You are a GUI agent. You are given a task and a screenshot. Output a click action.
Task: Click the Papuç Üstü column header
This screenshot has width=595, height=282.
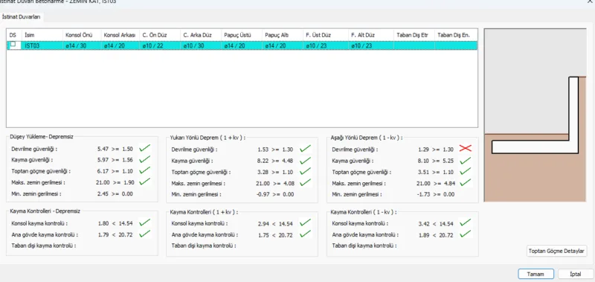(x=241, y=35)
